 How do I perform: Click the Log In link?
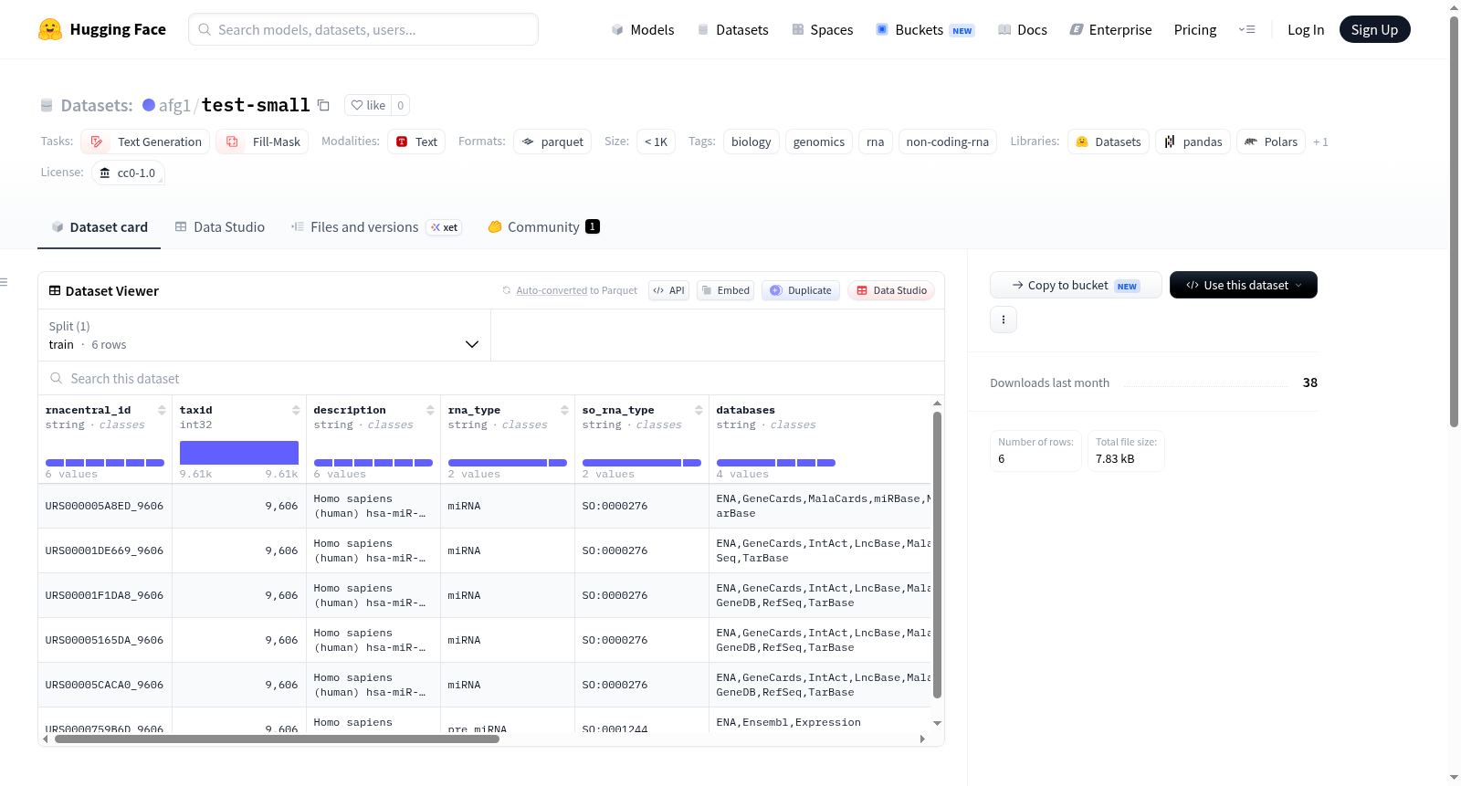click(1306, 29)
